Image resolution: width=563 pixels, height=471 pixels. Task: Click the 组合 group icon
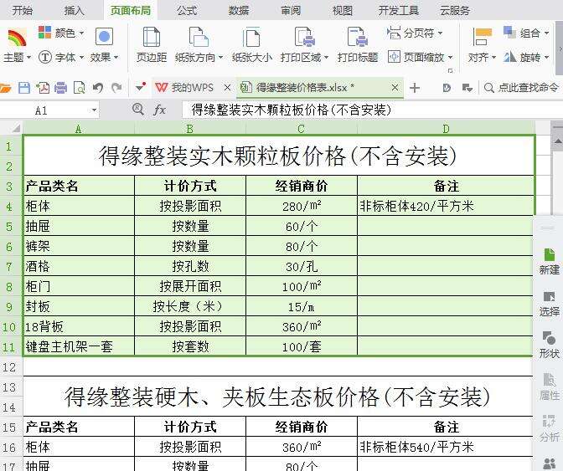[510, 33]
